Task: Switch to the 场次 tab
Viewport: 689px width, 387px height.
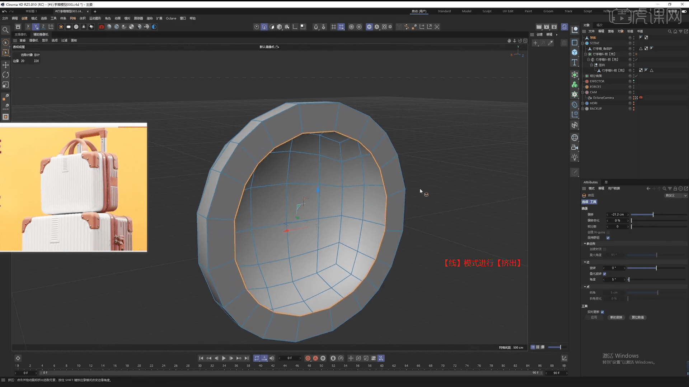Action: 599,25
